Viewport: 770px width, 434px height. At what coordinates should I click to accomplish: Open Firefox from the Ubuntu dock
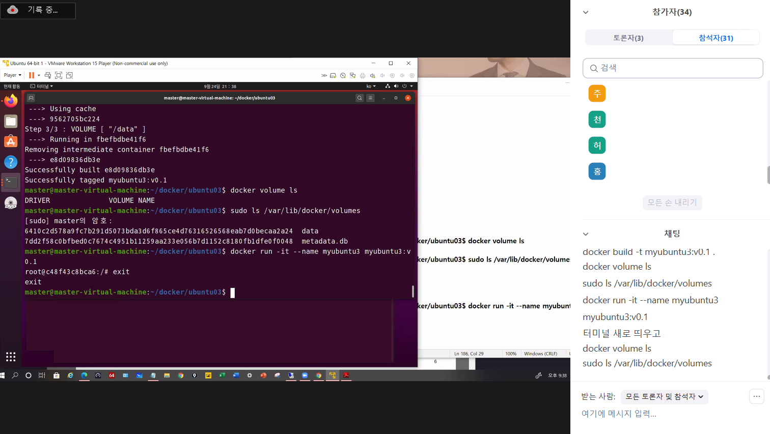pos(11,101)
